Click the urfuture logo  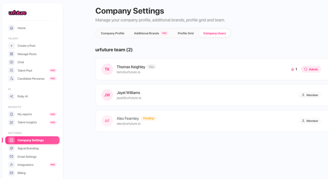coord(18,13)
